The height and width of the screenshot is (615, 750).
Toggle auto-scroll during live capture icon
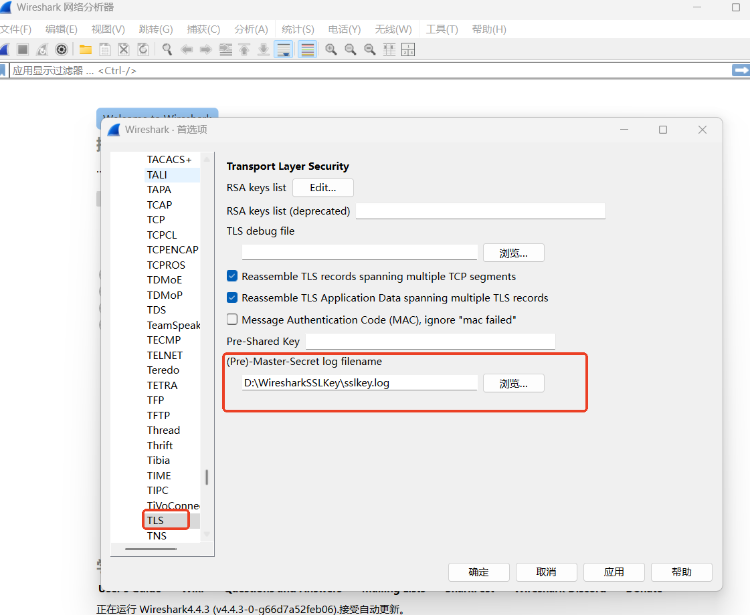tap(284, 49)
